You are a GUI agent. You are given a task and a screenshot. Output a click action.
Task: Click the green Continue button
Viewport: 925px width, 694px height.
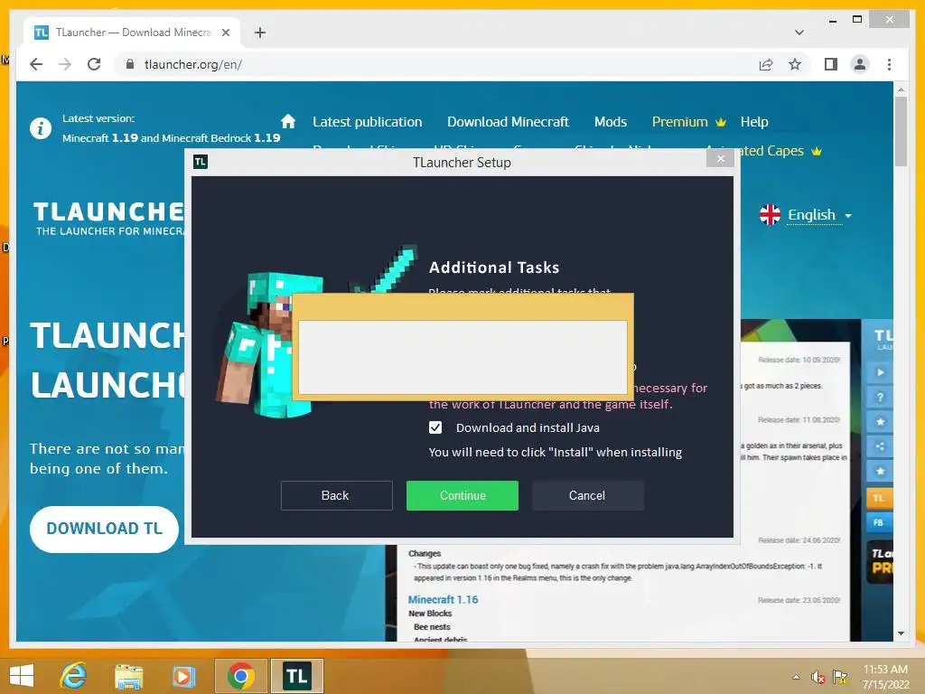(462, 495)
